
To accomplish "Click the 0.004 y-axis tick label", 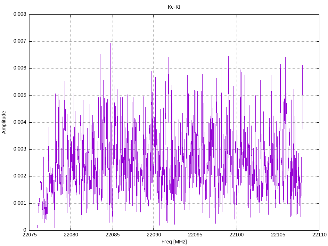I will click(x=20, y=122).
